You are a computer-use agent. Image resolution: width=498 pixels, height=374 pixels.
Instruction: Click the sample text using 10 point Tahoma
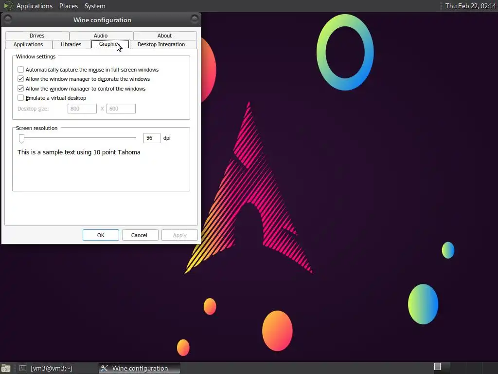point(79,152)
